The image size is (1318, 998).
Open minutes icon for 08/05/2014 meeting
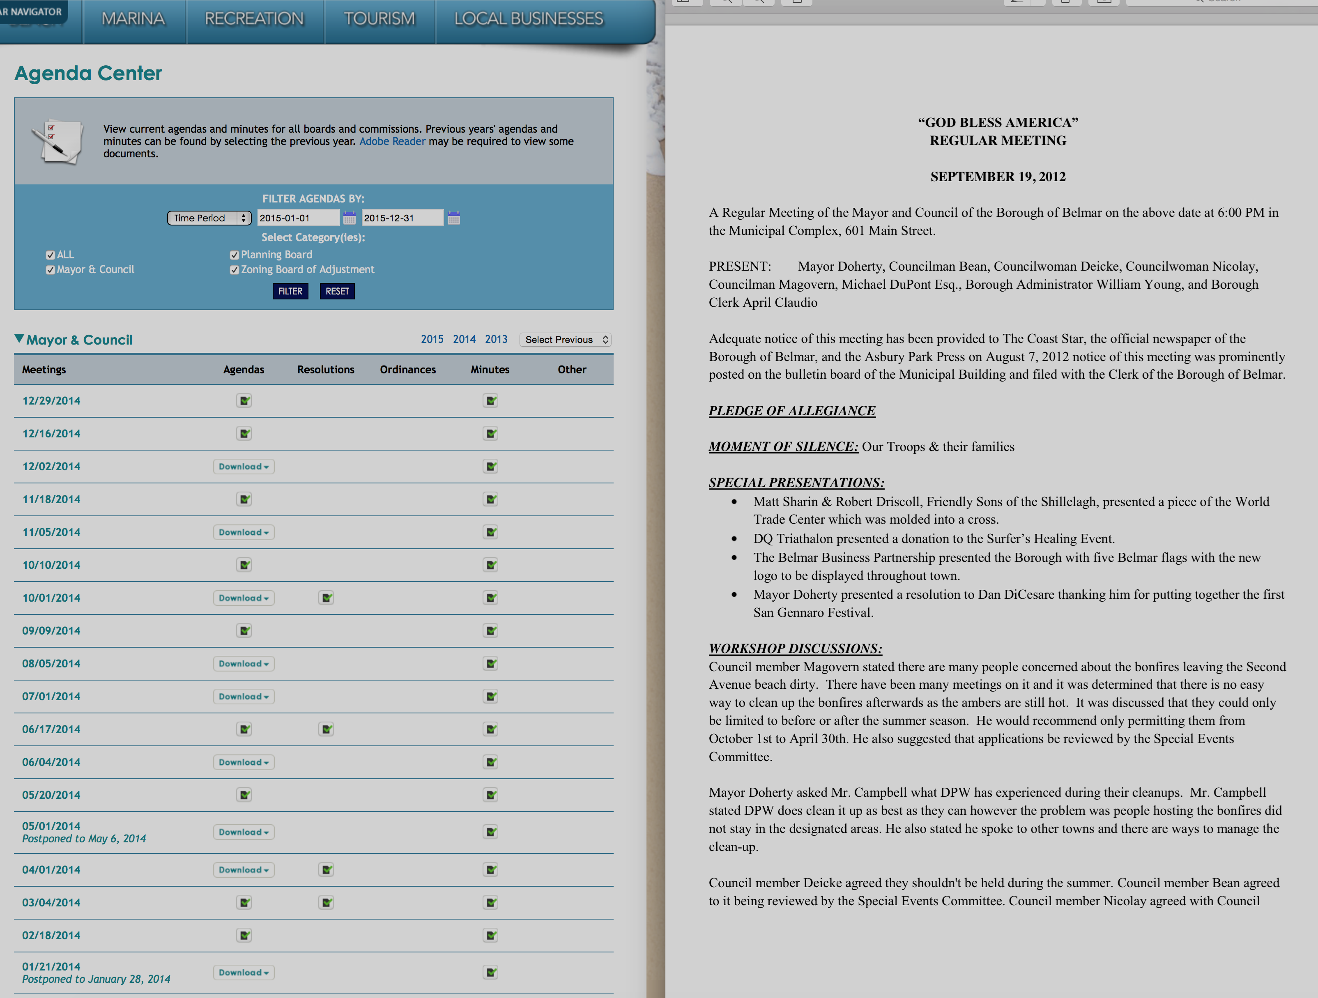click(x=490, y=663)
